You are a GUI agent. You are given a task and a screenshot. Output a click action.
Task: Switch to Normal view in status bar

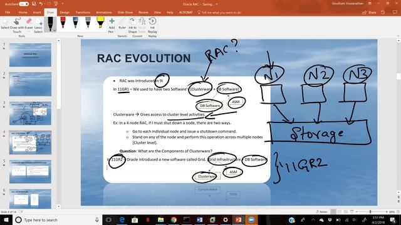click(333, 212)
